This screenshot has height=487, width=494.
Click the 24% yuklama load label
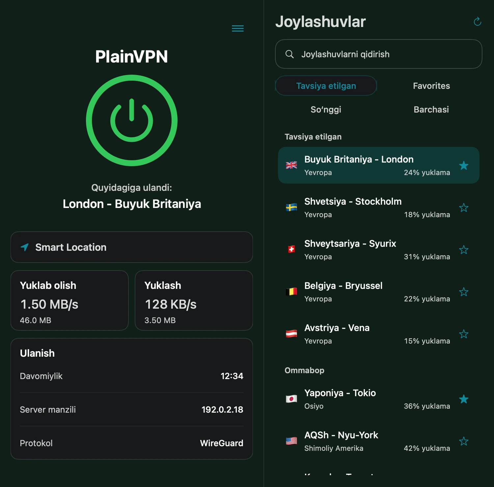tap(427, 172)
